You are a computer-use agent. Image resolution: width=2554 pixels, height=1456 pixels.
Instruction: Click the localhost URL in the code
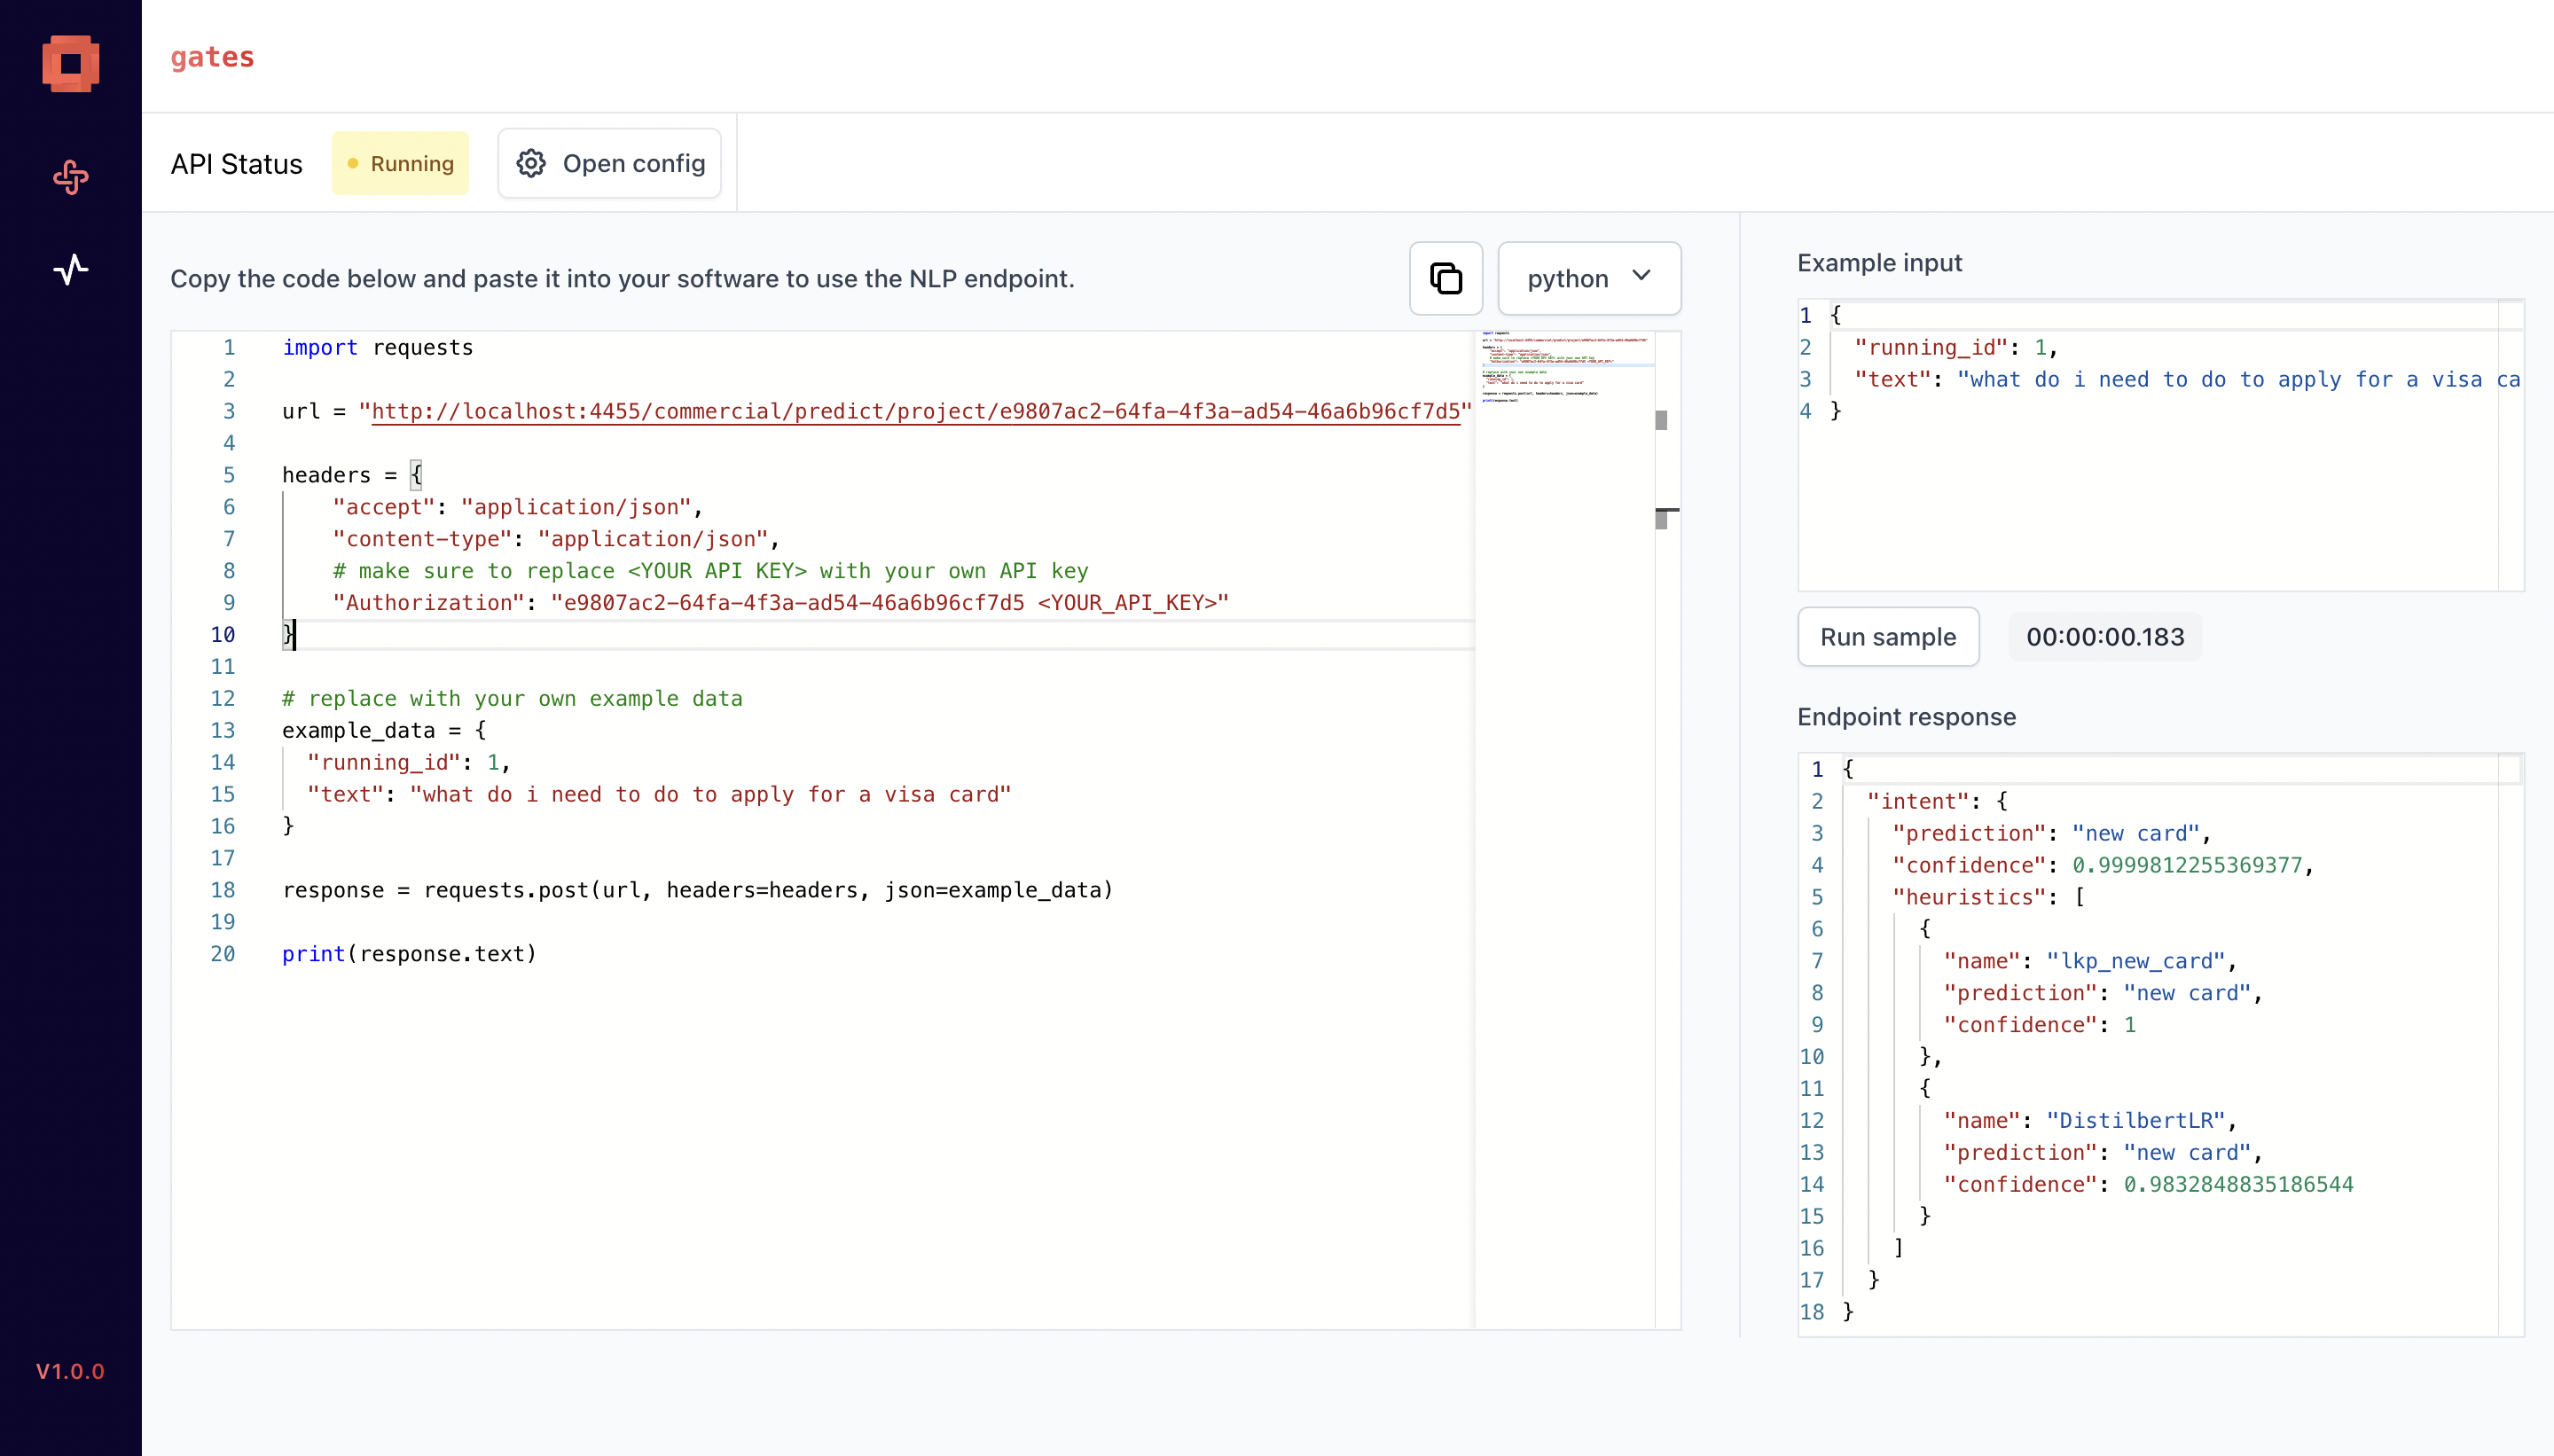point(915,411)
